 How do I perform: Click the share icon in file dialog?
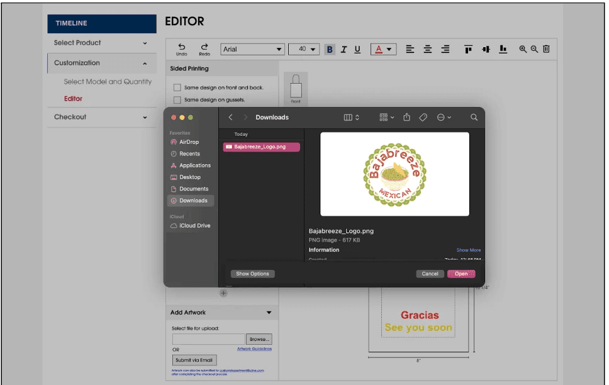tap(406, 117)
